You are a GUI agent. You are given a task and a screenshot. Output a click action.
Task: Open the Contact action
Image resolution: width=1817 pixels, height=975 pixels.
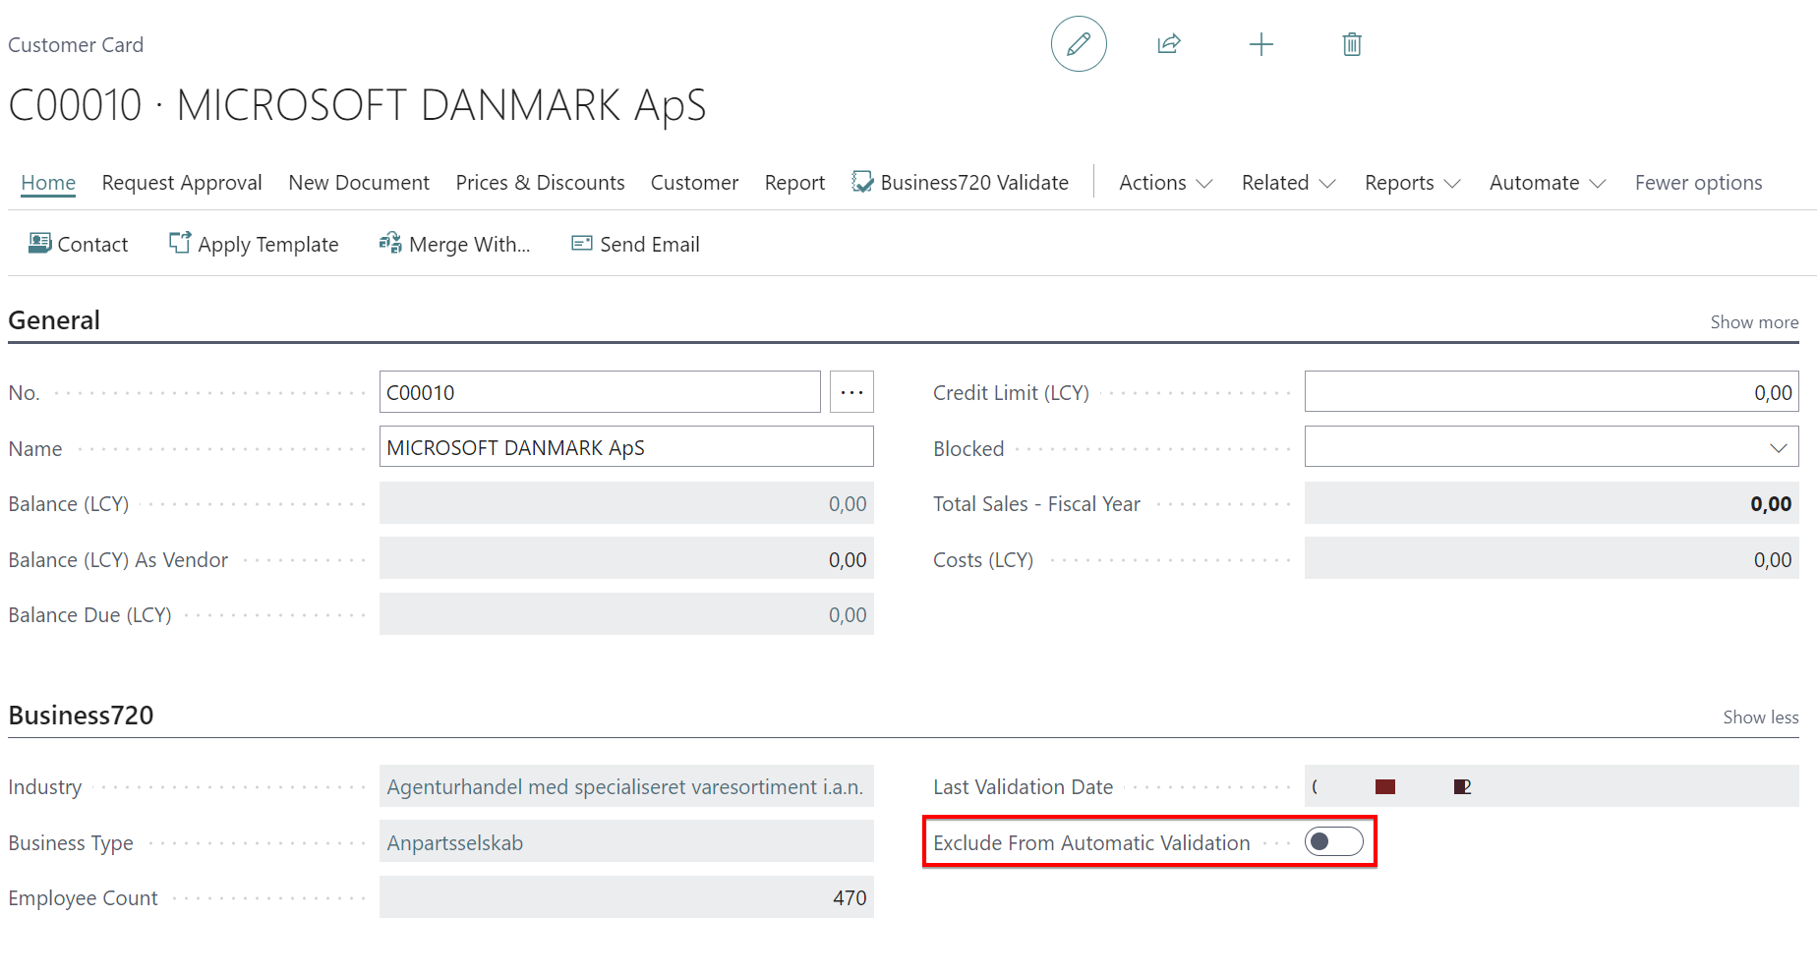(79, 244)
